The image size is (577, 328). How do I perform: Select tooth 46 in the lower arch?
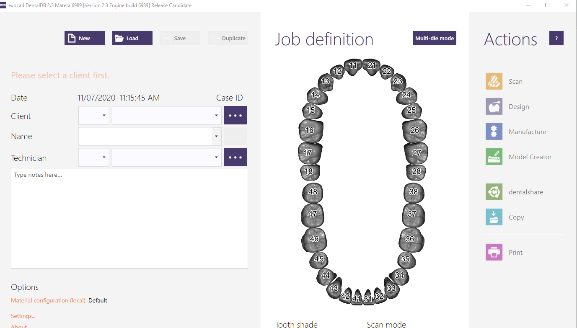click(x=314, y=239)
